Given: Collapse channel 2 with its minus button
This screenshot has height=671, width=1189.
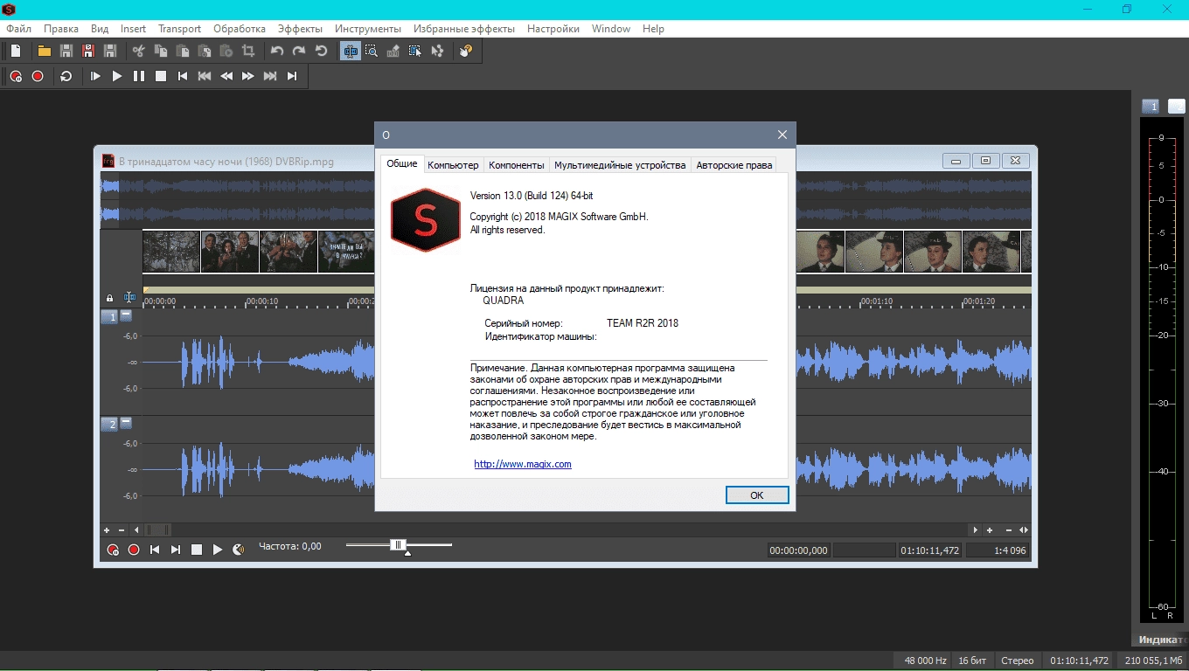Looking at the screenshot, I should (x=126, y=423).
